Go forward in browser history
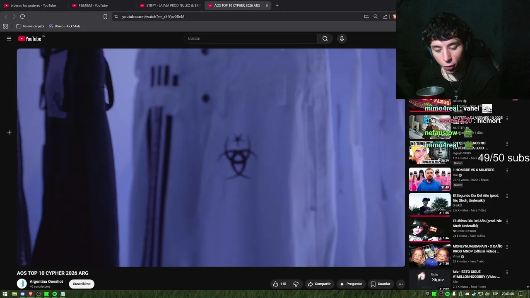Viewport: 530px width, 298px height. point(14,17)
